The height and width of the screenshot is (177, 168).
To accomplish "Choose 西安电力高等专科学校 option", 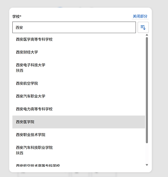I will (79, 109).
